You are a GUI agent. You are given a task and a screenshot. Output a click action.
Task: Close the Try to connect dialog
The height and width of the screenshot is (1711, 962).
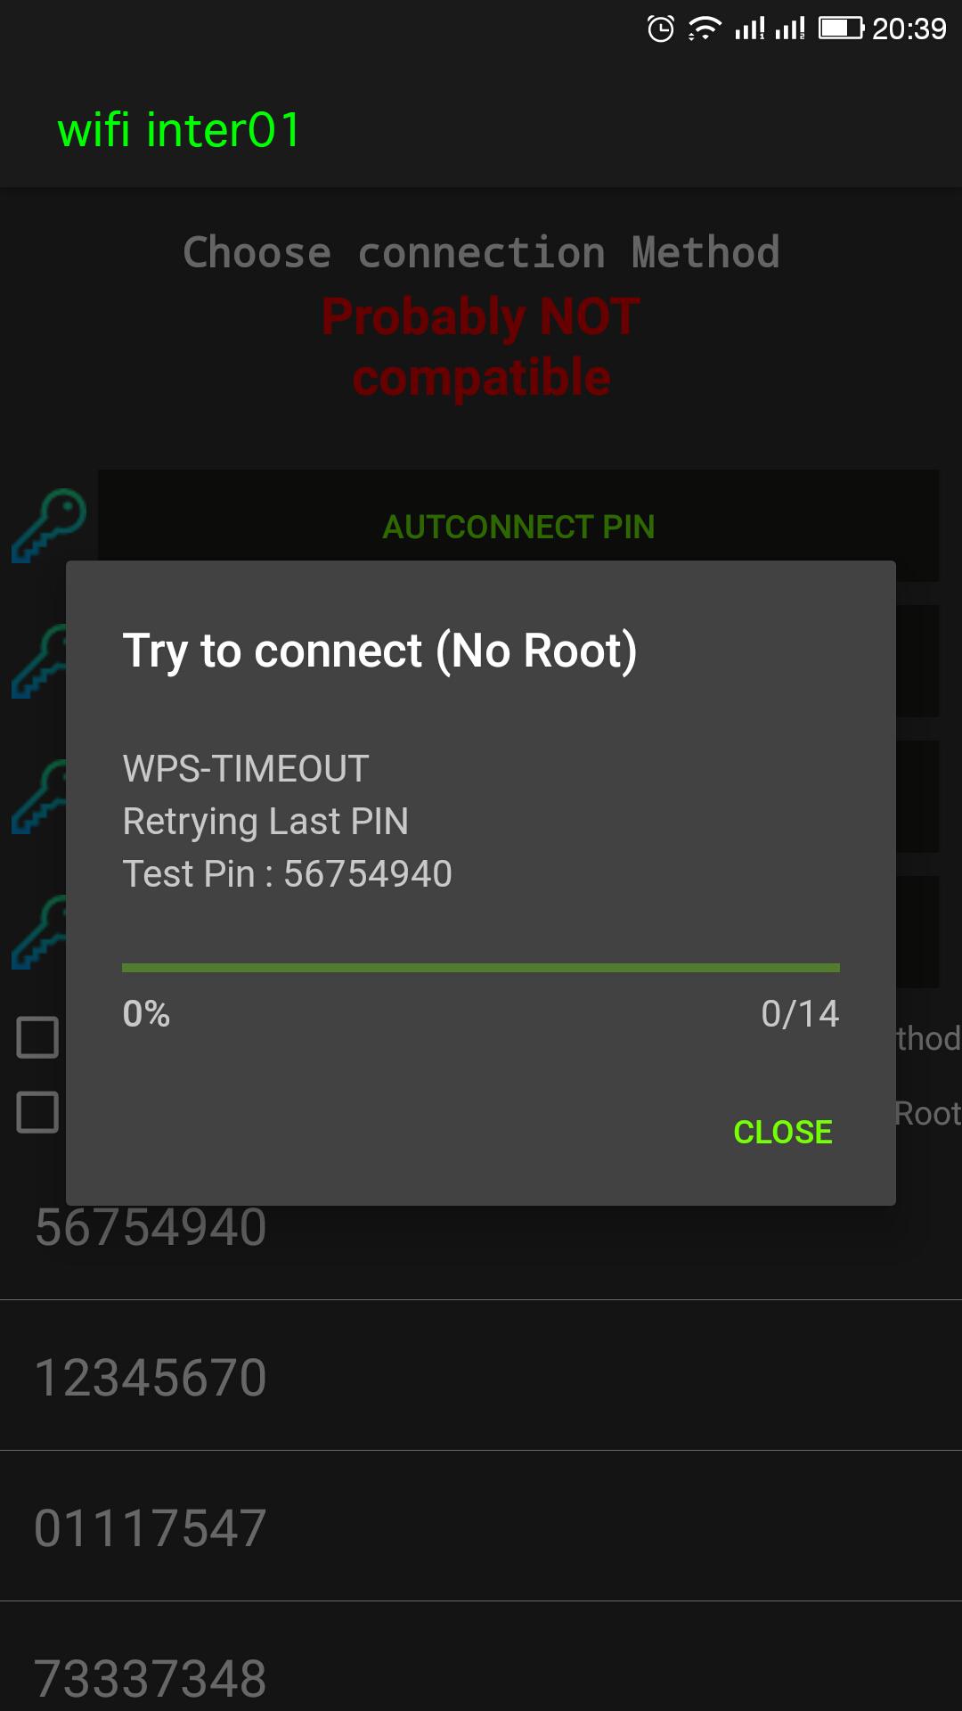(782, 1132)
